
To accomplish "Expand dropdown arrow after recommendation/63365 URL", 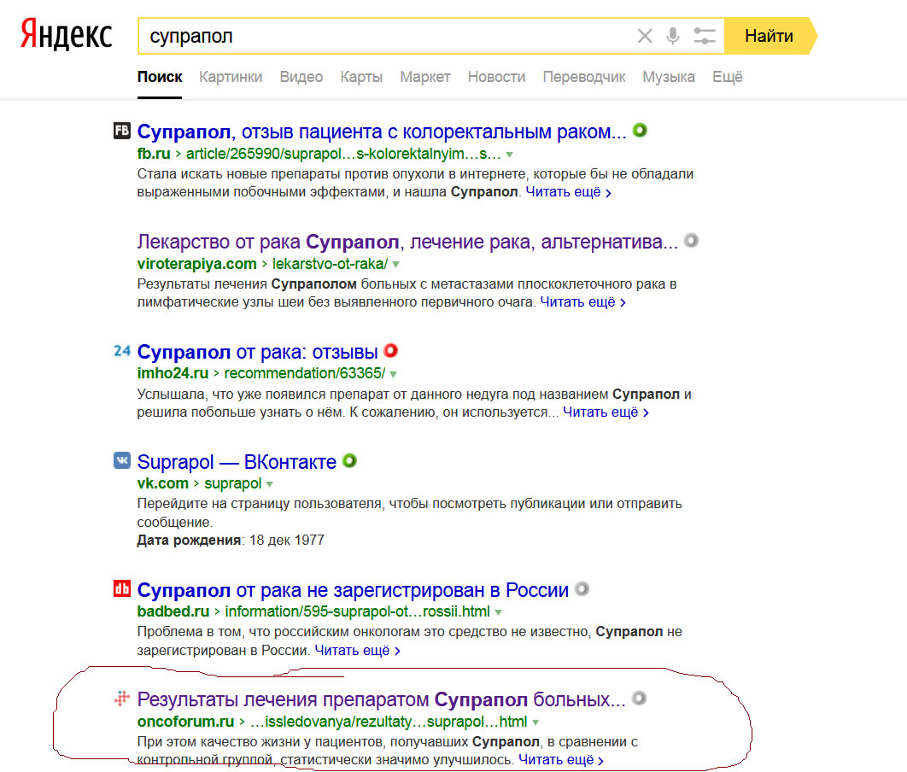I will (x=394, y=375).
